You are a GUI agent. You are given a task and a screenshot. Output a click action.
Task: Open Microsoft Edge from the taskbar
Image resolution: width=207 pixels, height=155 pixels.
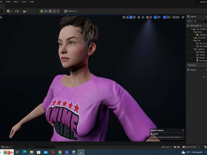click(25, 152)
